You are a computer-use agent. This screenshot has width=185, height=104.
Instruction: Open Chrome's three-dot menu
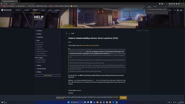183,4
